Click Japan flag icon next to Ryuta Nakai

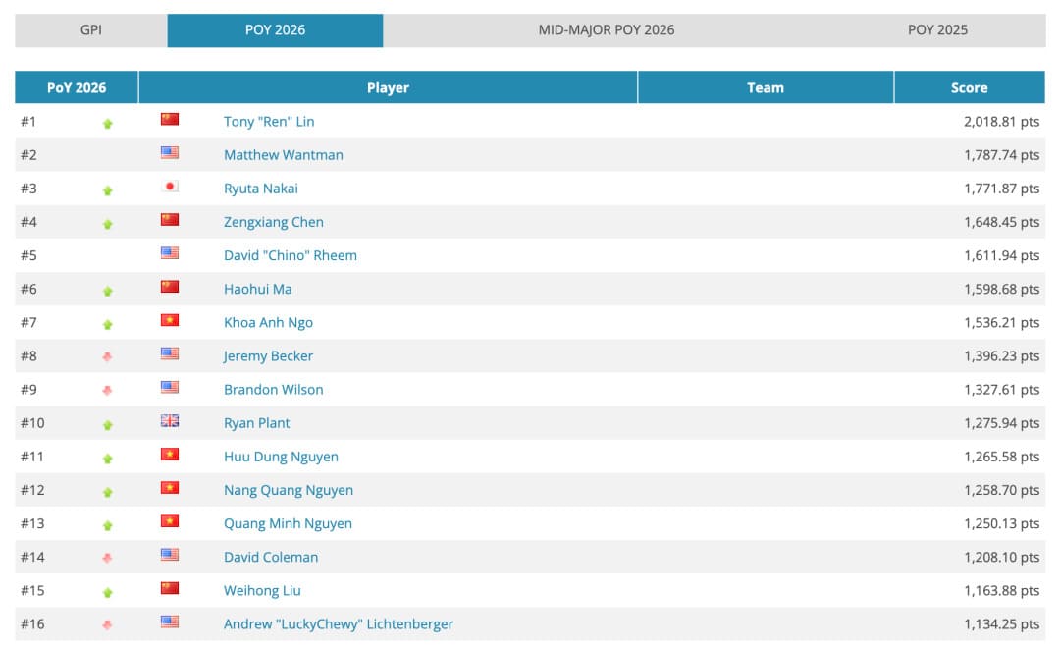(170, 187)
